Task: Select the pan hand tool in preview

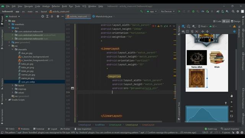Action: [x=231, y=96]
